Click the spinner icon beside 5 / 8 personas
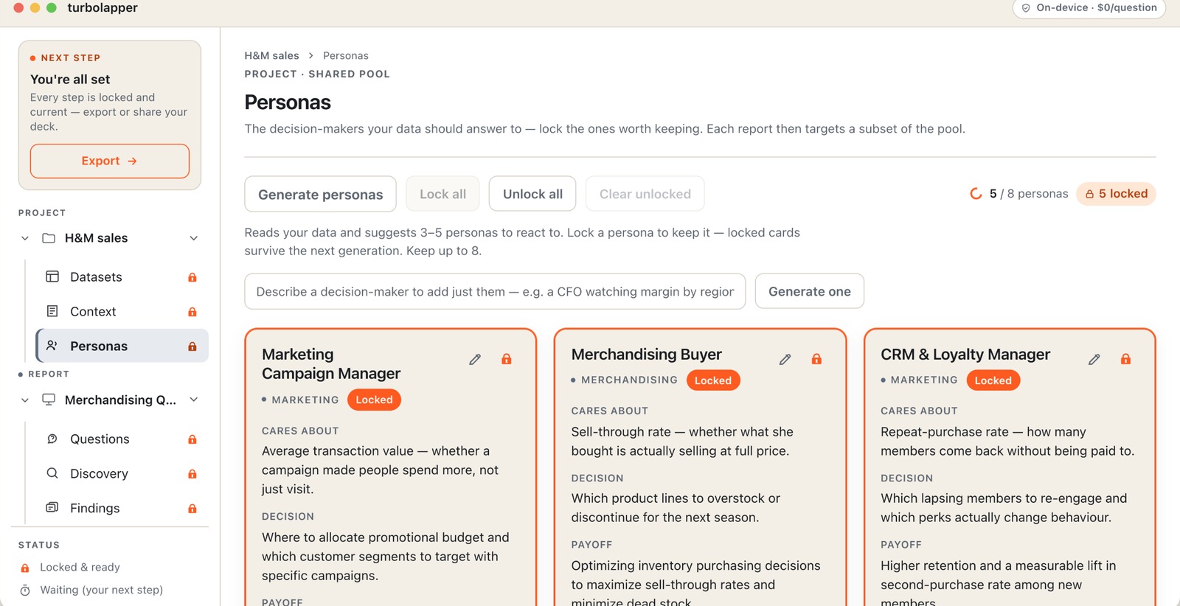 976,194
